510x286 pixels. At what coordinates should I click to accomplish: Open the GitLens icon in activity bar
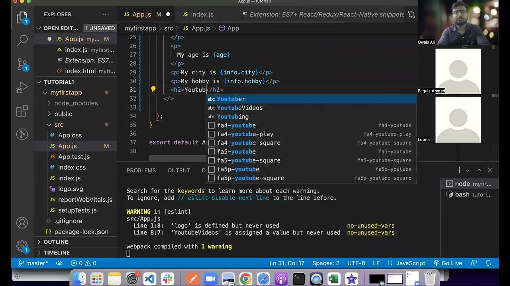click(x=22, y=134)
